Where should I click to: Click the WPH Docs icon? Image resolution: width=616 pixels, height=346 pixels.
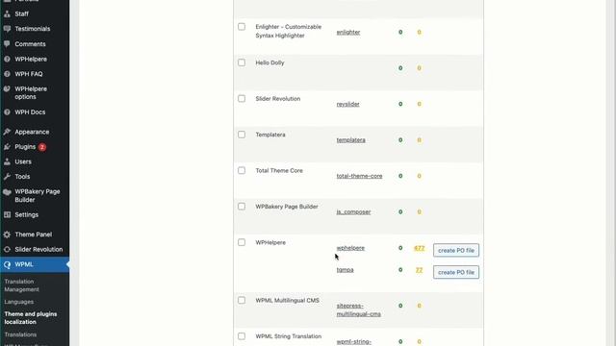pos(7,111)
